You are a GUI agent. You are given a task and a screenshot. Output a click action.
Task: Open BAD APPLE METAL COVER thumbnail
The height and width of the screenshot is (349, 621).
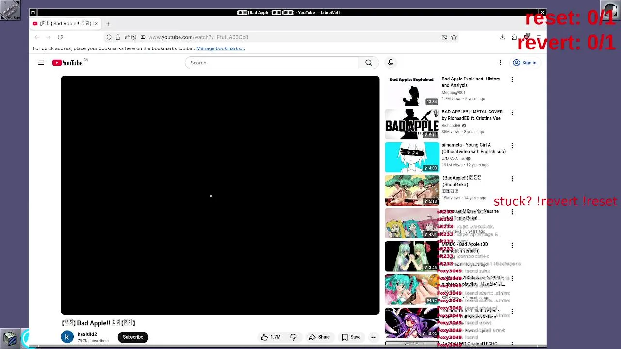point(412,124)
